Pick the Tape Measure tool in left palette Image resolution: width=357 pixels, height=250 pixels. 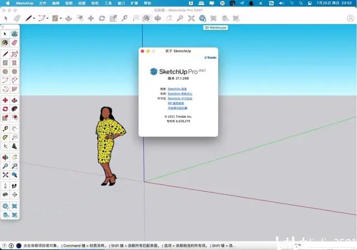click(x=5, y=129)
